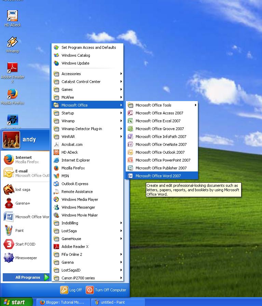Expand the McAfee submenu arrow
262x306 pixels.
click(121, 97)
